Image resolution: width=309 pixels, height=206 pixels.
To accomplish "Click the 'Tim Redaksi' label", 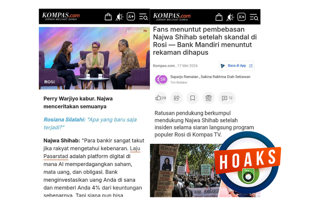I will (x=178, y=82).
